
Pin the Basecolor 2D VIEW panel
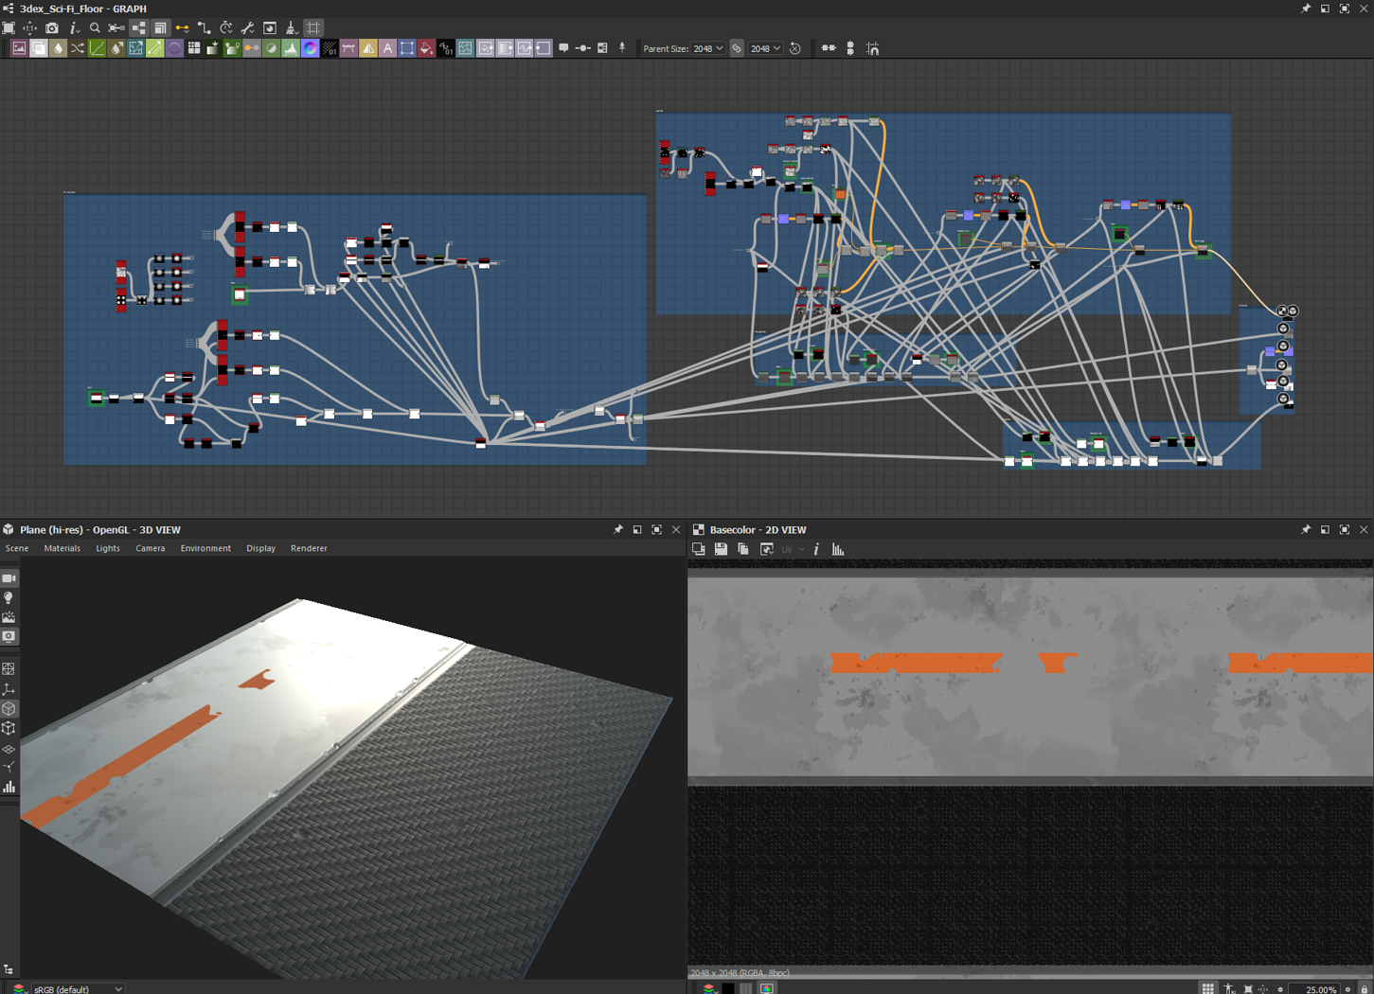coord(1306,530)
